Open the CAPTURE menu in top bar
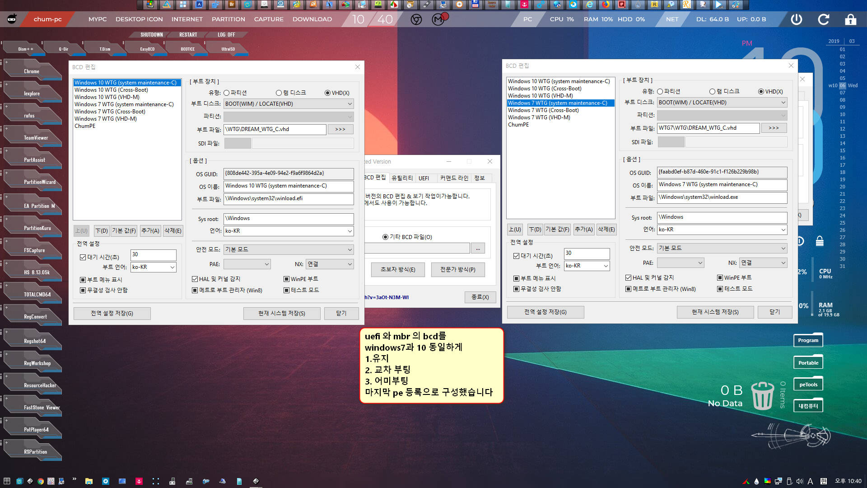The image size is (867, 488). [269, 19]
